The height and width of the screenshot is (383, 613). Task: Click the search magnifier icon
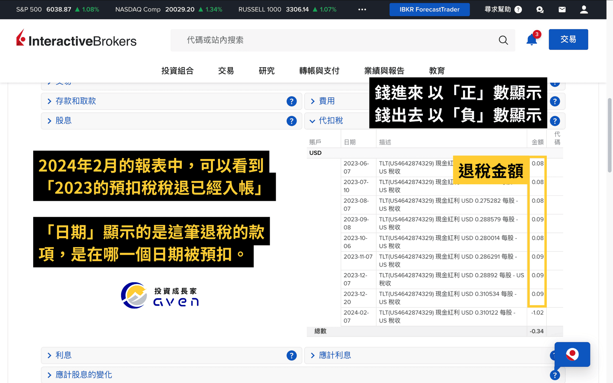click(503, 40)
